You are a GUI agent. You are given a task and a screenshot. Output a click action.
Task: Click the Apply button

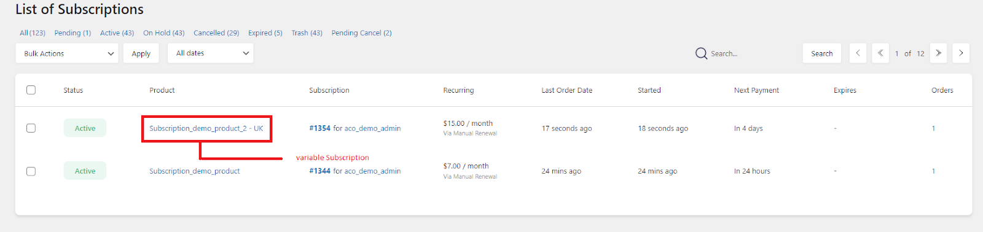141,53
